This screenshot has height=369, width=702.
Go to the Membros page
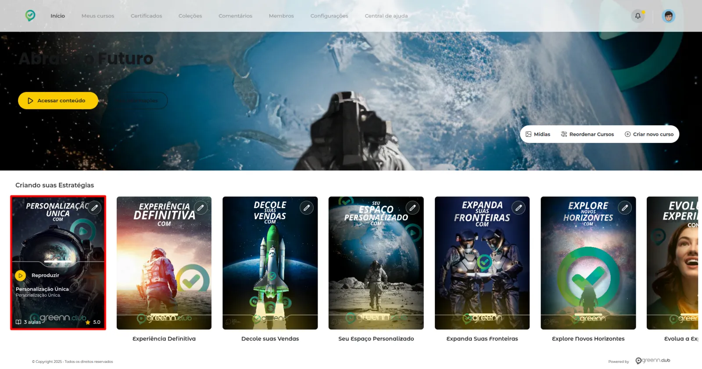point(281,16)
